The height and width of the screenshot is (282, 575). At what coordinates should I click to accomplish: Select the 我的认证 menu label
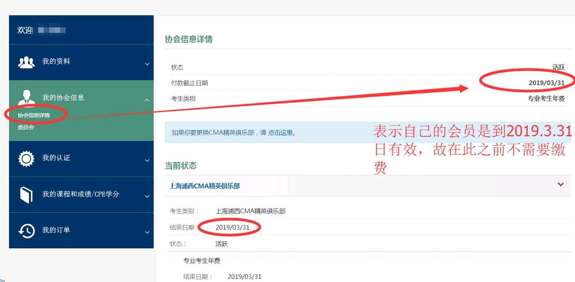[x=56, y=158]
